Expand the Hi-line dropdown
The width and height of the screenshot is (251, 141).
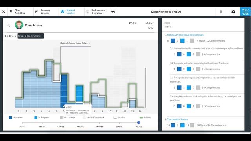(11, 36)
